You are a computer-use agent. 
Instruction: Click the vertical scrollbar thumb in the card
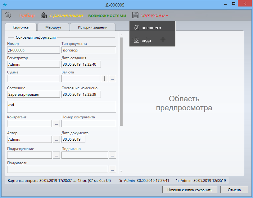click(x=121, y=81)
